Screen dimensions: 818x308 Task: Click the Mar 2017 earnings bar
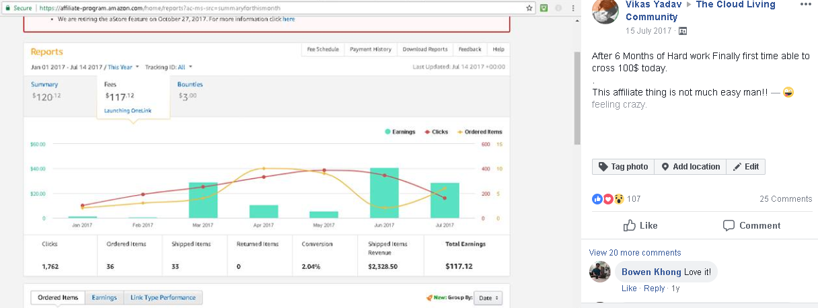203,200
